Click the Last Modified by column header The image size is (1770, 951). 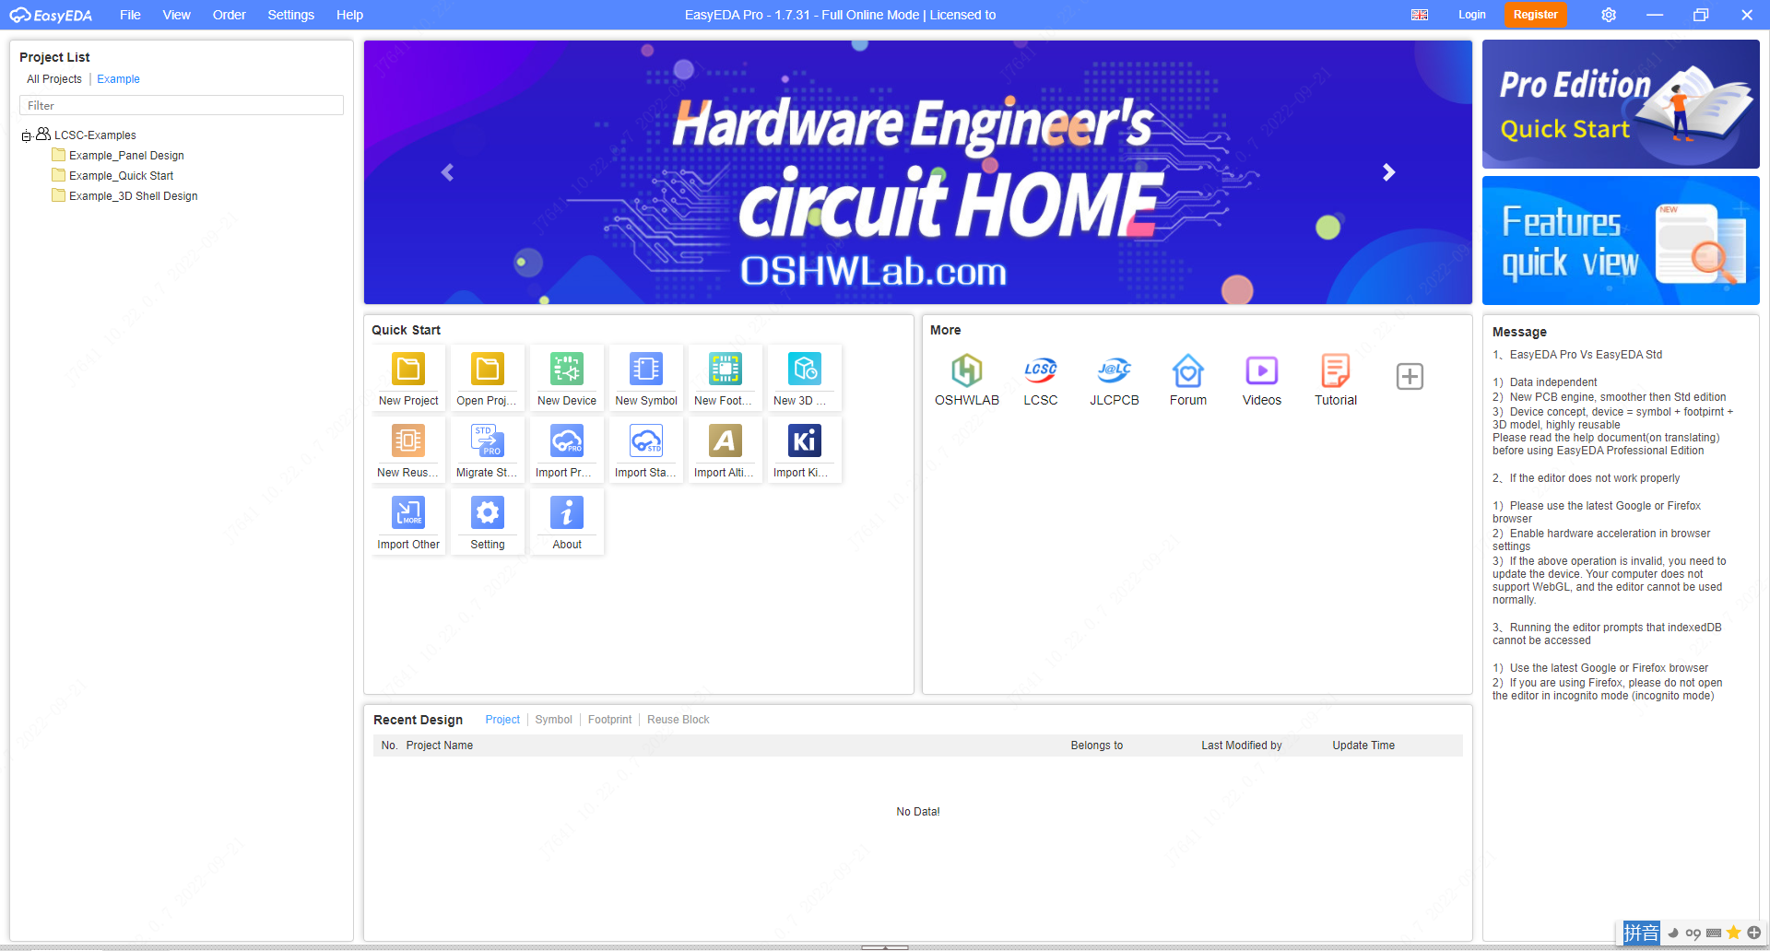(x=1241, y=746)
